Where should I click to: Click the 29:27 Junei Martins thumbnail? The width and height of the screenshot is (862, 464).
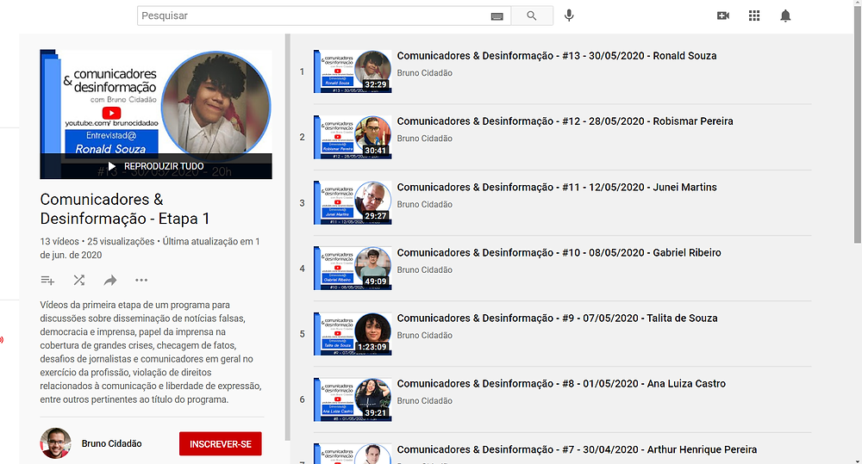353,202
